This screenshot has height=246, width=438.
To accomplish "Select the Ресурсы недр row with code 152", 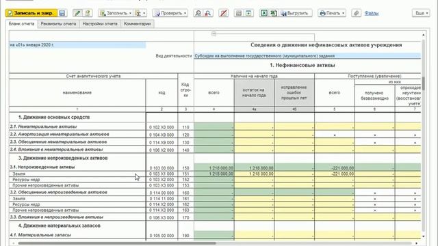I will tap(77, 180).
